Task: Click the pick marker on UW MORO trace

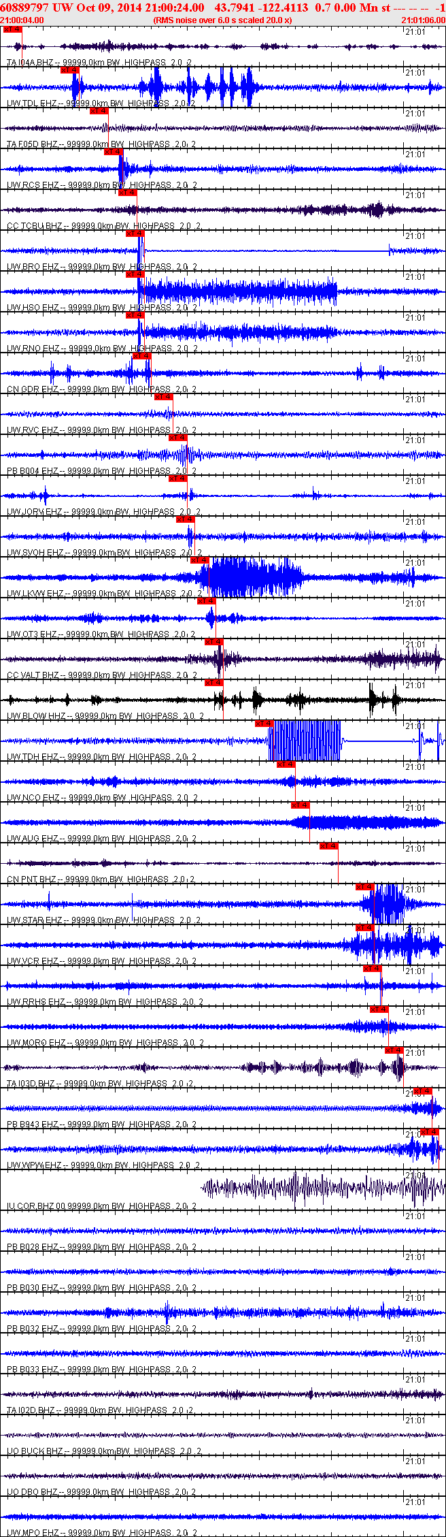Action: click(379, 1009)
